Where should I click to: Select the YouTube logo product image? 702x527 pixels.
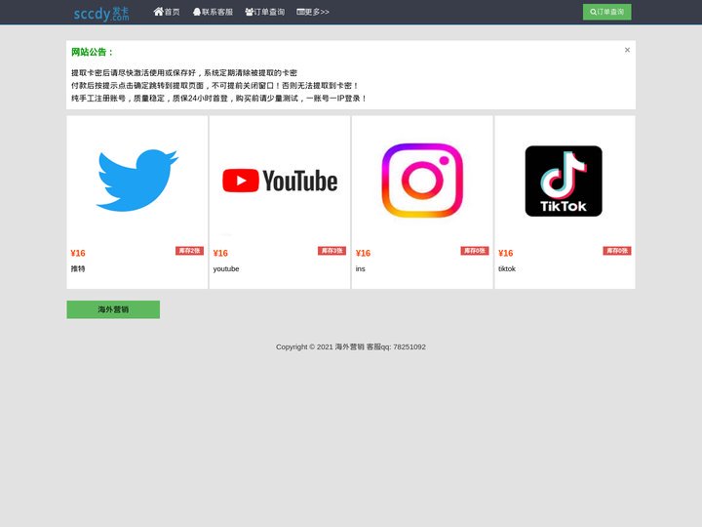click(x=280, y=181)
